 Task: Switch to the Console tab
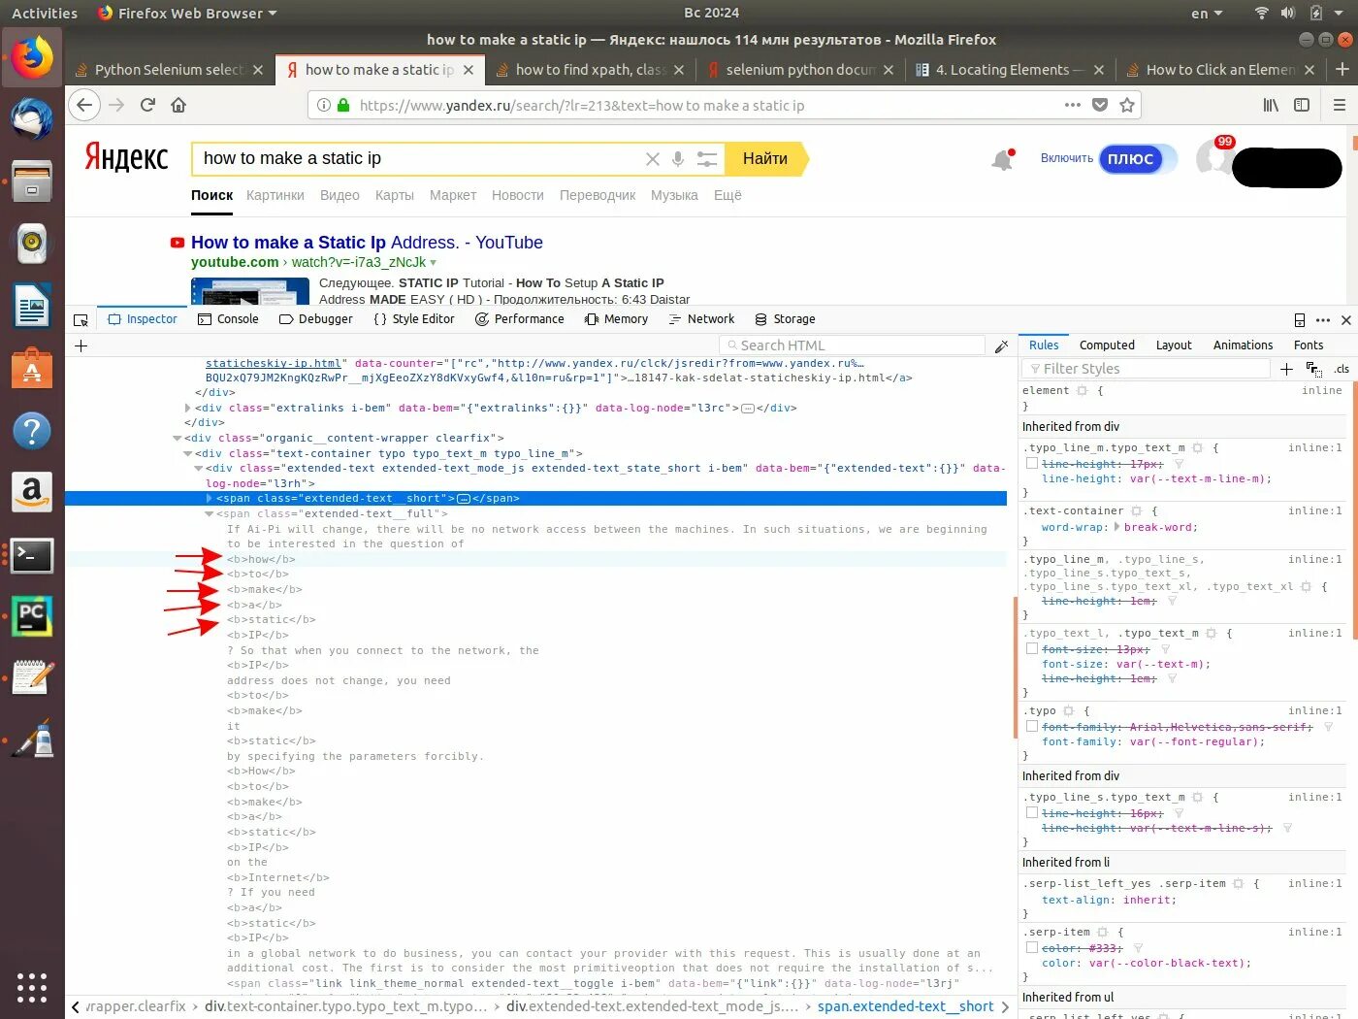[x=228, y=319]
